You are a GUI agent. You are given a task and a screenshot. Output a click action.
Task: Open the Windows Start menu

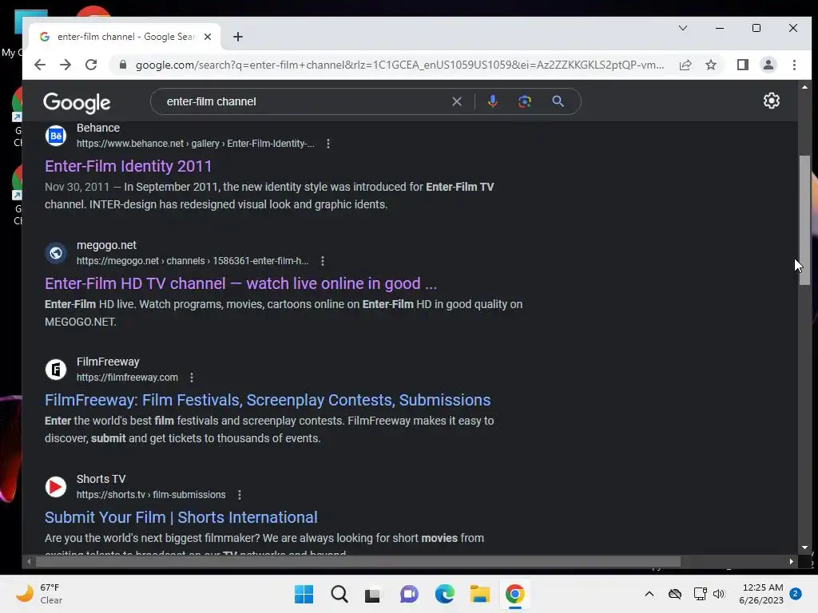coord(304,594)
